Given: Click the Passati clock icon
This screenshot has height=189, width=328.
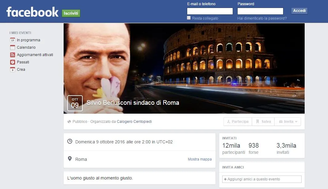Looking at the screenshot, I should coord(13,62).
